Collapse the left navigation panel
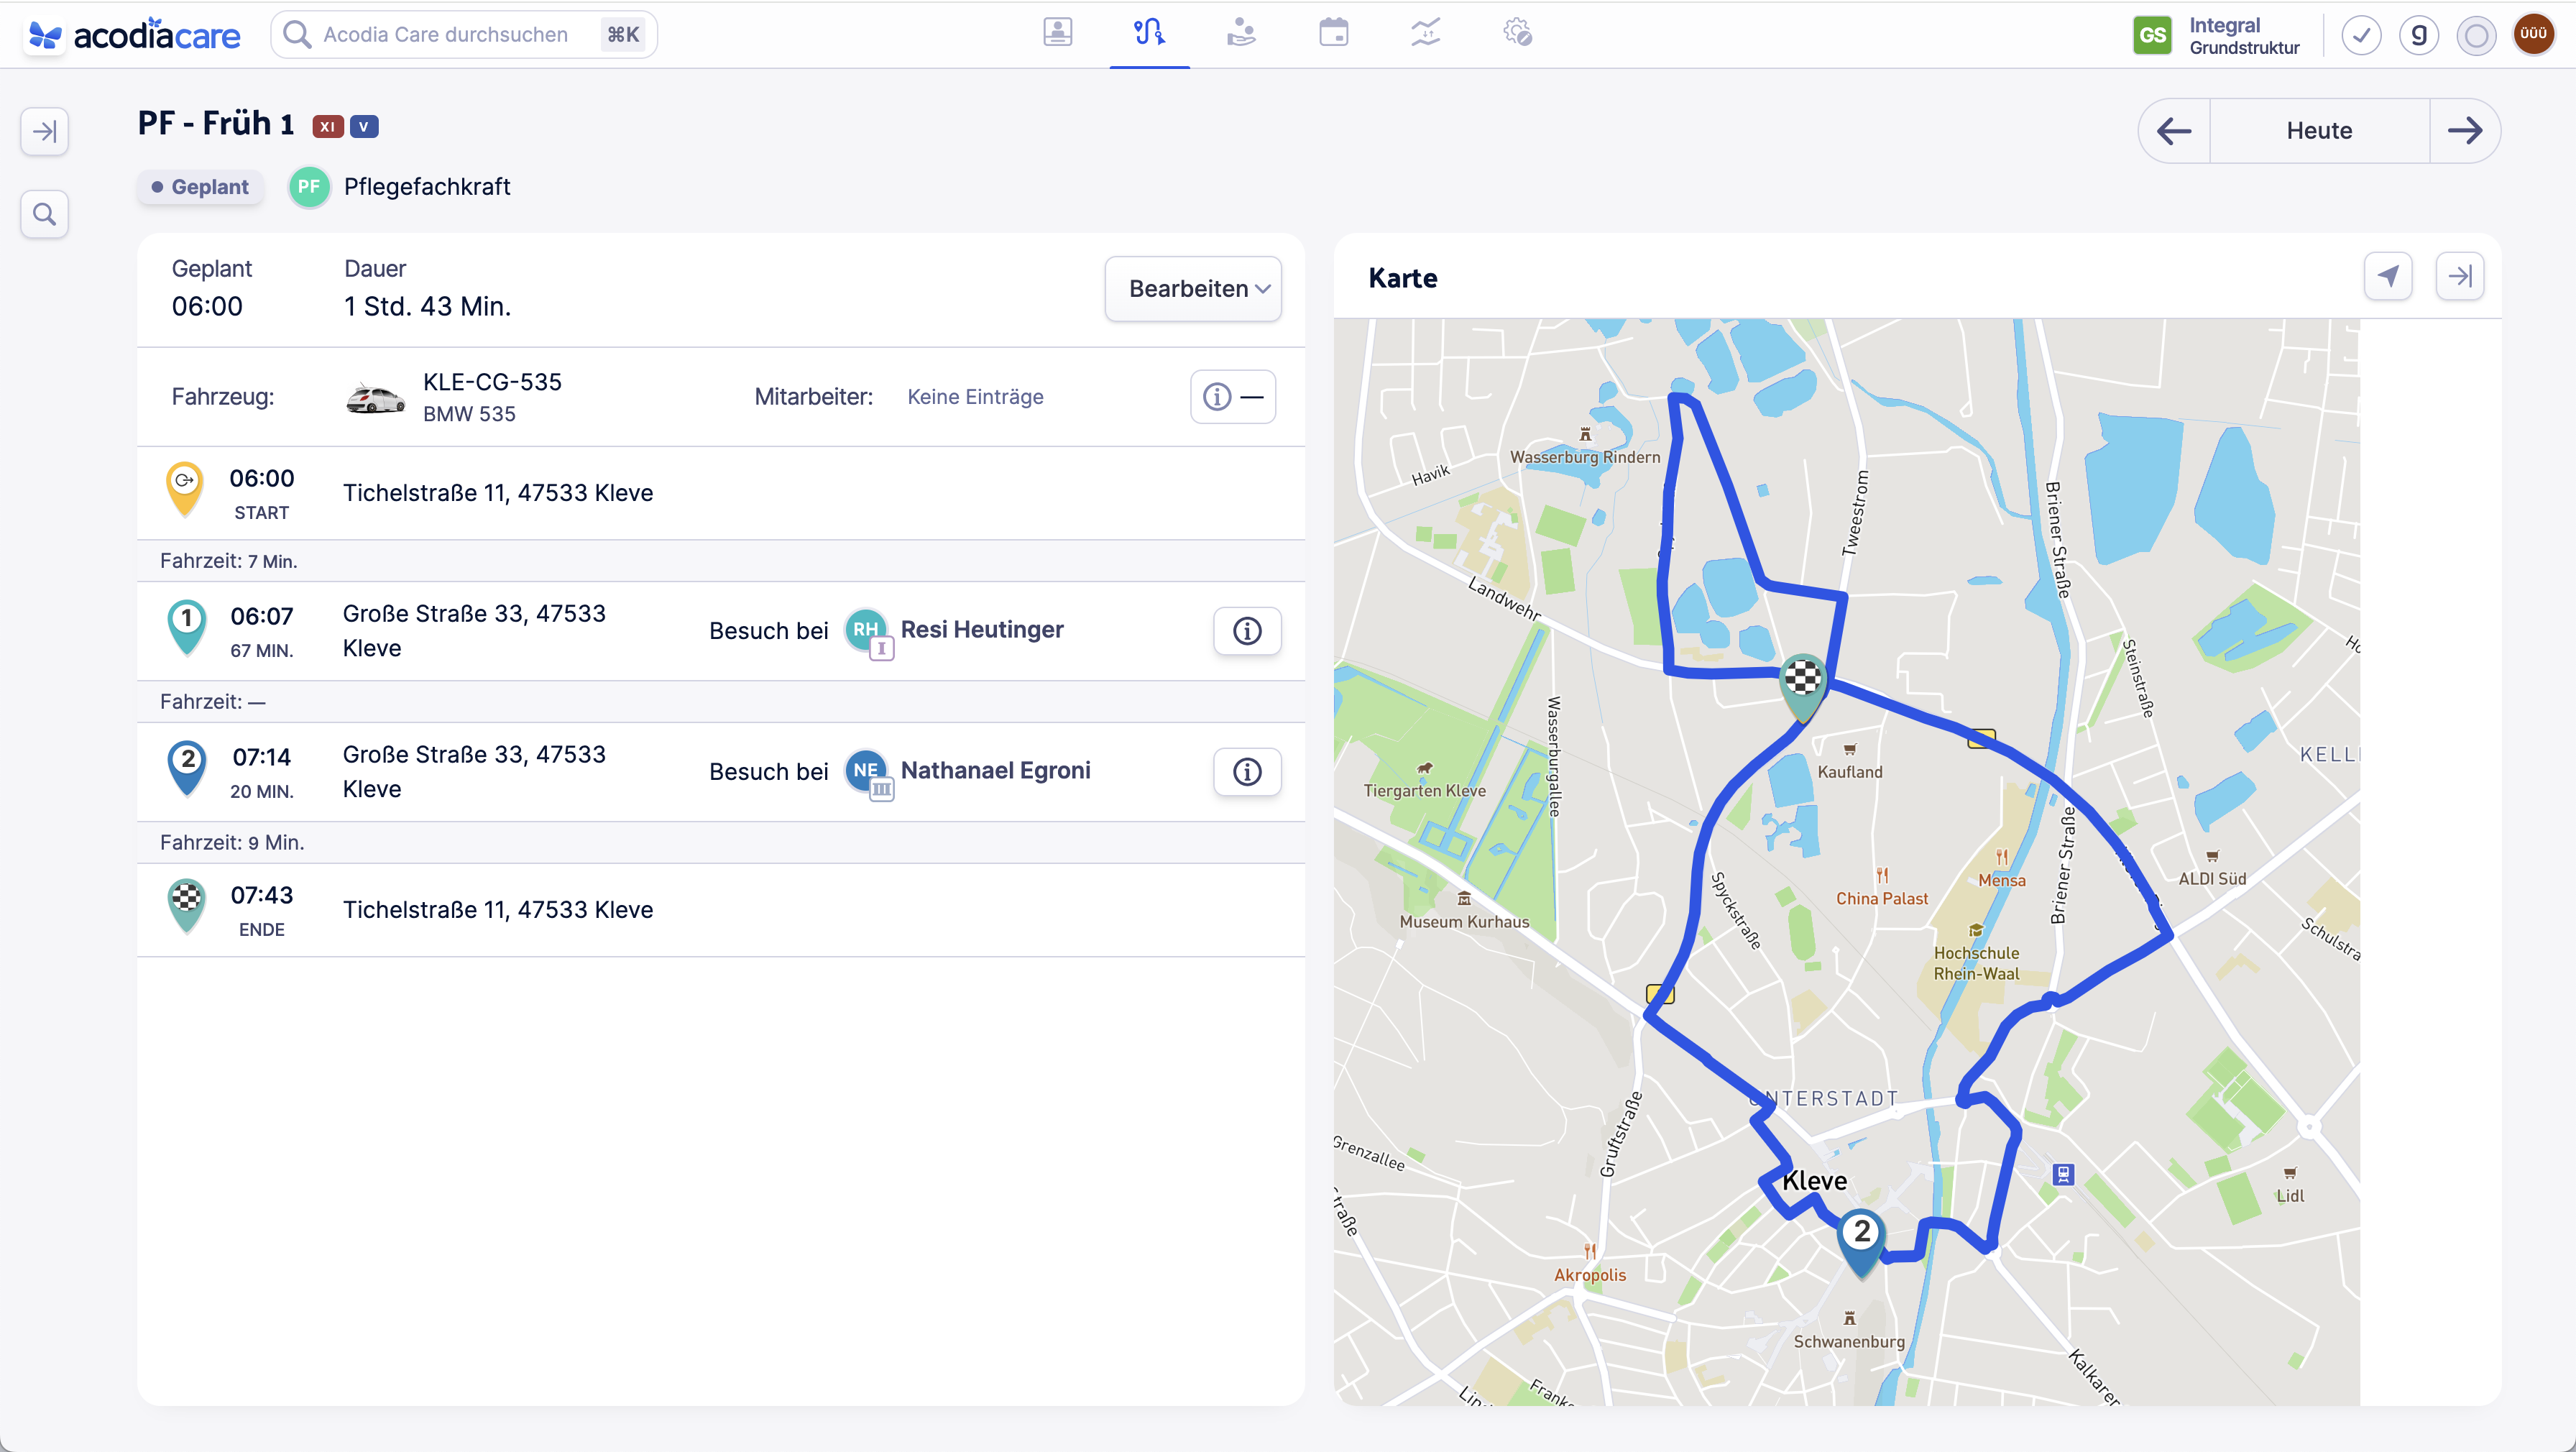Image resolution: width=2576 pixels, height=1452 pixels. pos(44,131)
